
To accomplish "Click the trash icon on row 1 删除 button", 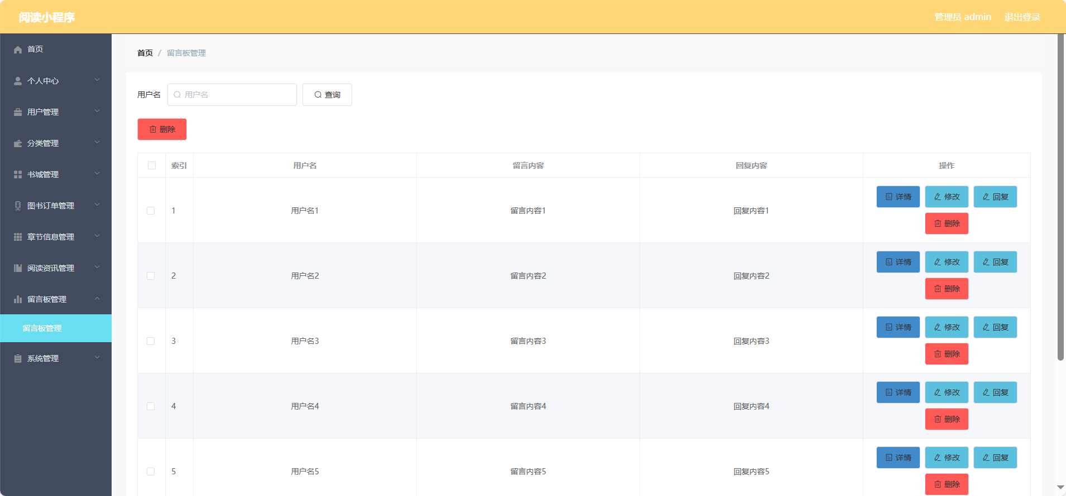I will [938, 223].
